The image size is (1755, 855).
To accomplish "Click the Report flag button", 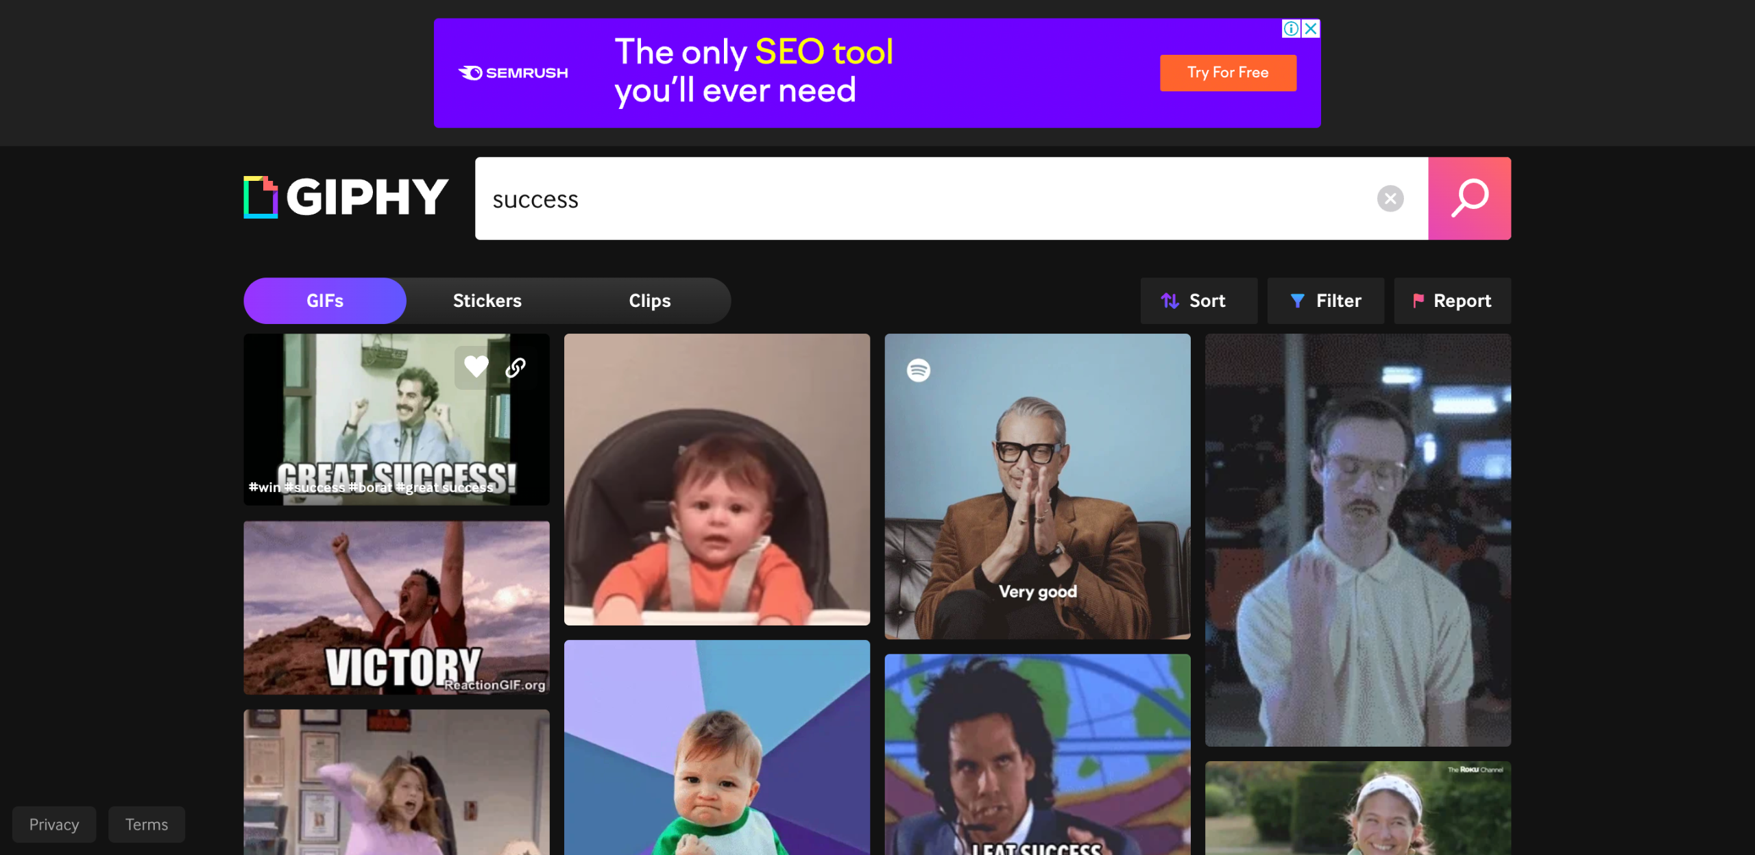I will 1452,301.
